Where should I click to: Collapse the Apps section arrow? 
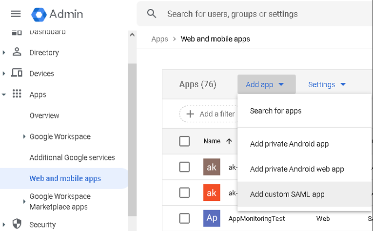[4, 95]
